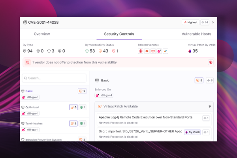Open the Overview tab
Image resolution: width=237 pixels, height=158 pixels.
click(x=42, y=34)
